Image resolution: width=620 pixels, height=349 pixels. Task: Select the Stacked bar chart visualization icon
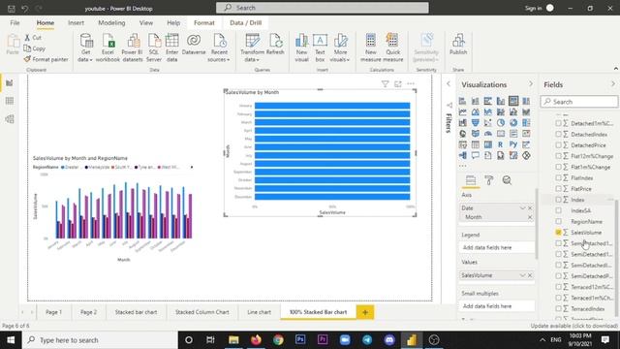(463, 101)
